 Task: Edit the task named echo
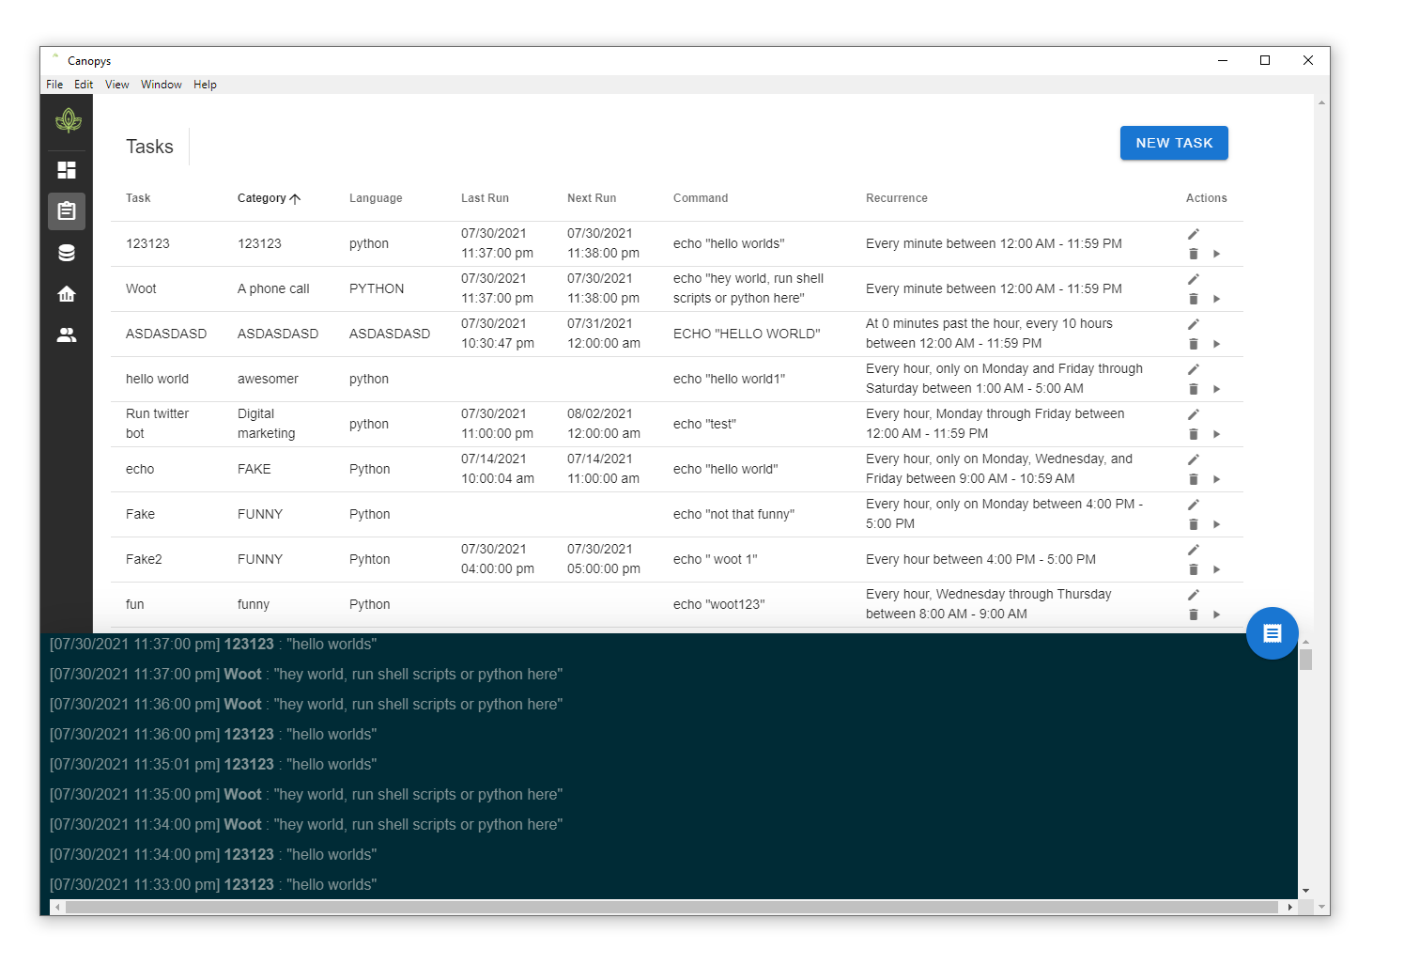point(1194,459)
